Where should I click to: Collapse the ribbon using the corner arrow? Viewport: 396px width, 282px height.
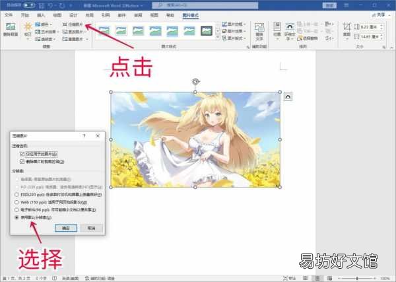(x=391, y=47)
